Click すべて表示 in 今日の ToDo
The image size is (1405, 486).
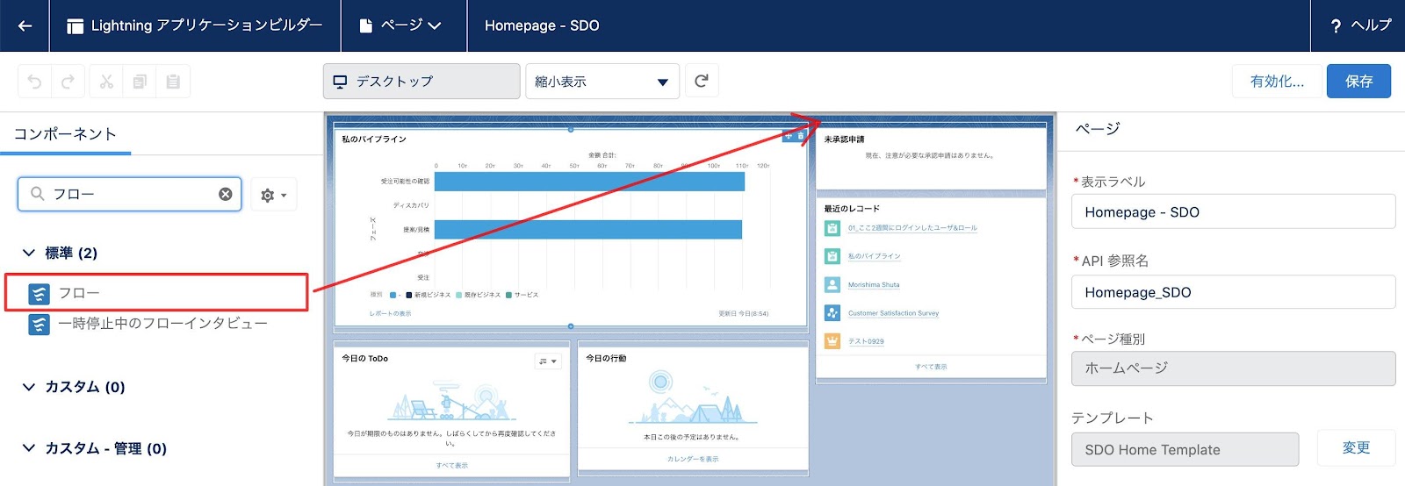click(x=452, y=466)
